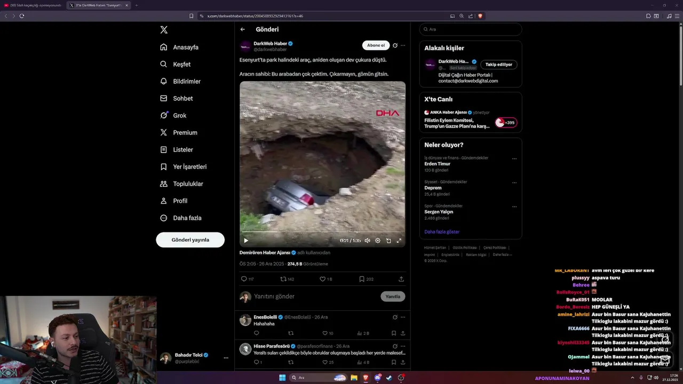The height and width of the screenshot is (384, 683).
Task: Click the Gönderi yayınla button
Action: coord(190,239)
